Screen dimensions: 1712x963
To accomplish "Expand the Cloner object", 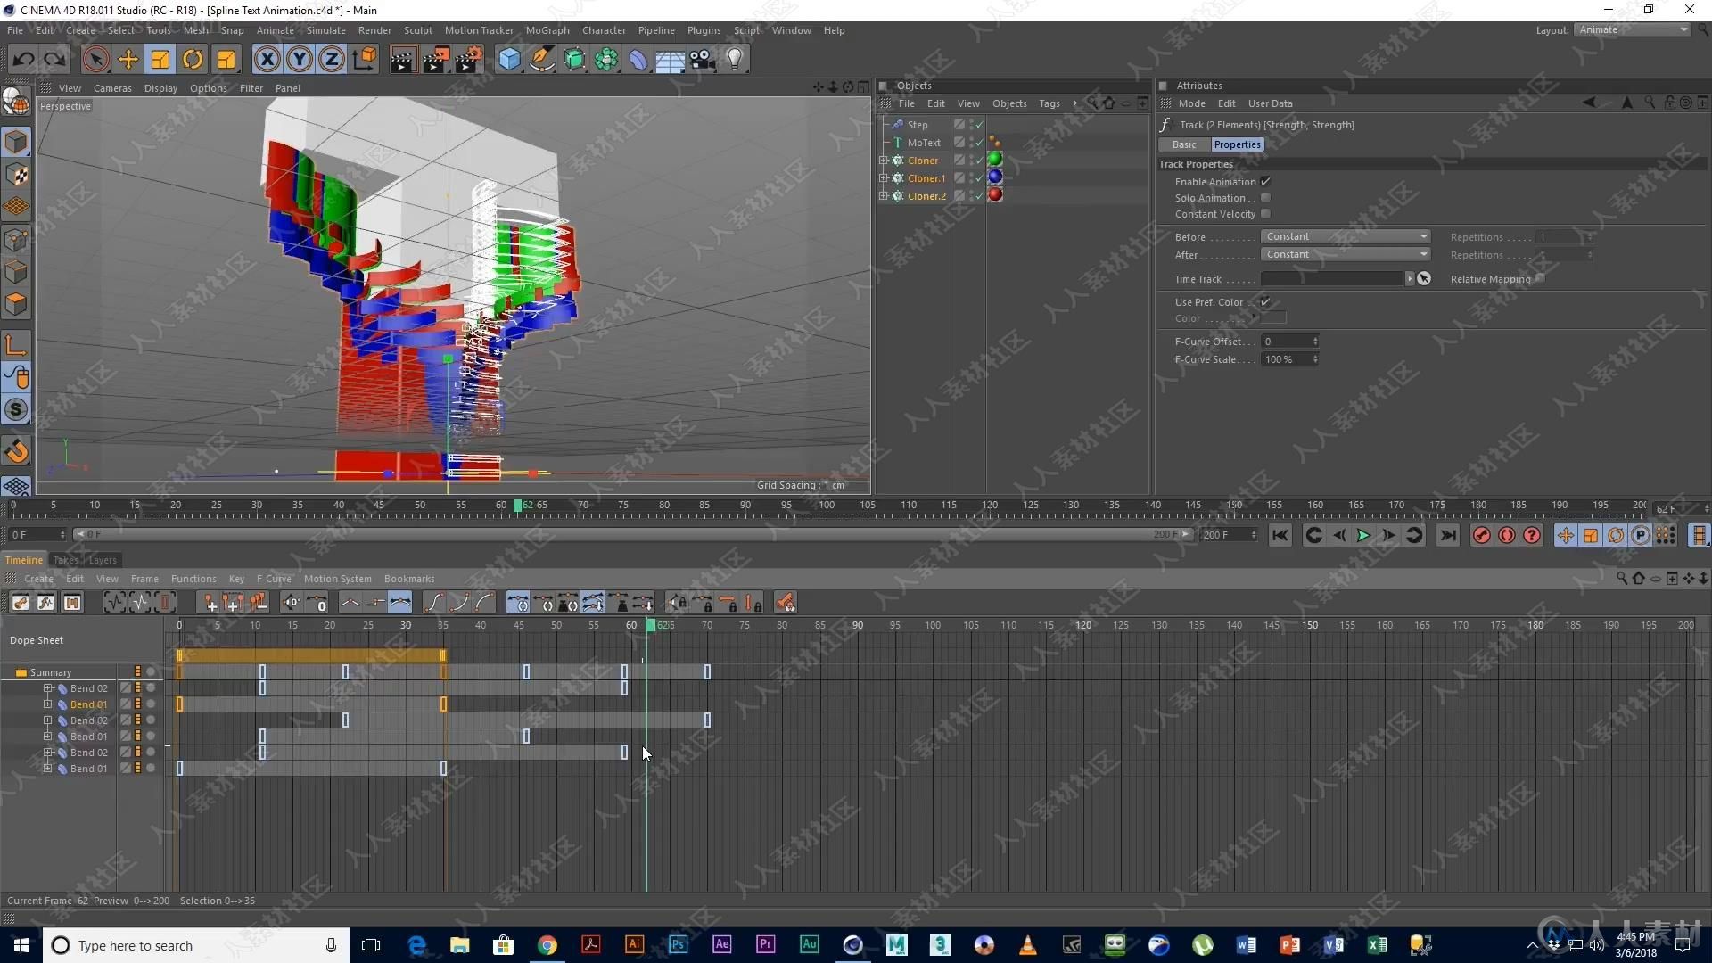I will point(884,160).
